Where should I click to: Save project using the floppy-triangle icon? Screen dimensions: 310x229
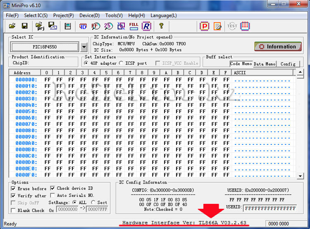52,26
